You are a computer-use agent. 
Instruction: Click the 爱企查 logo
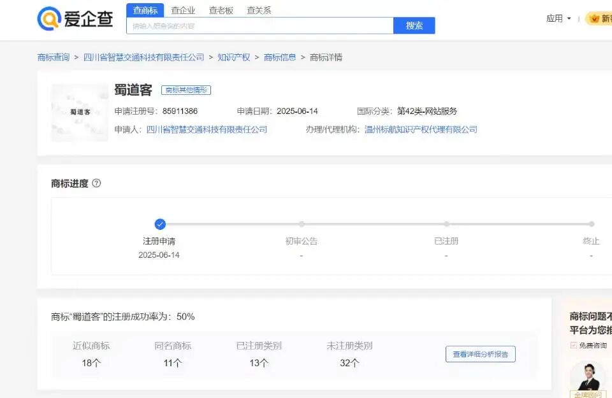click(75, 18)
